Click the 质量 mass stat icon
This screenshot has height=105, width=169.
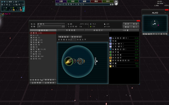pos(110,63)
